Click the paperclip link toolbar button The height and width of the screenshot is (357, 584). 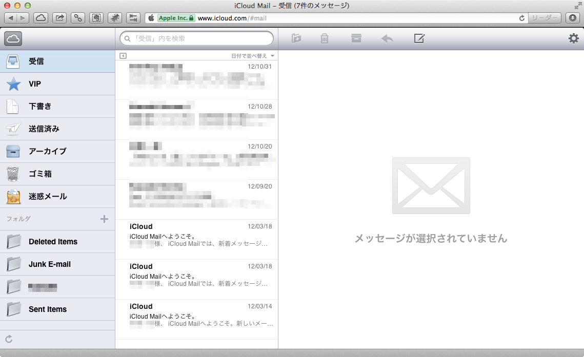coord(78,18)
